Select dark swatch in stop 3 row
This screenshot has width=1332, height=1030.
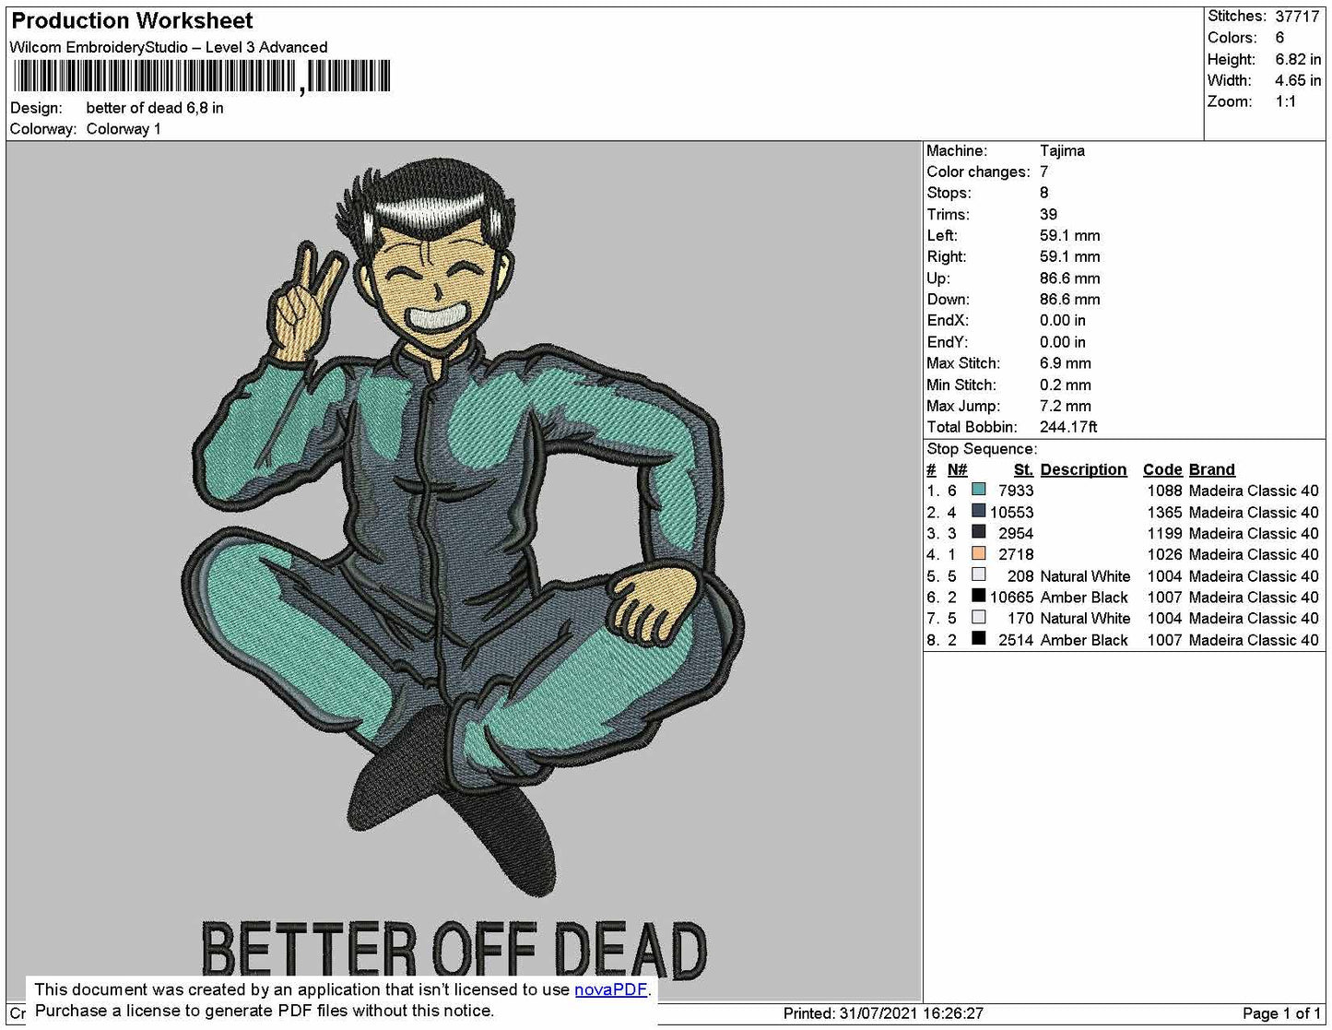[x=979, y=532]
